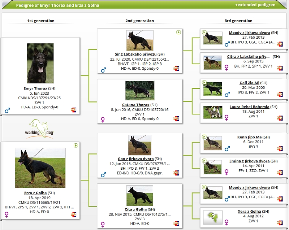Click the Working Dog logo
The height and width of the screenshot is (230, 289).
pos(42,129)
